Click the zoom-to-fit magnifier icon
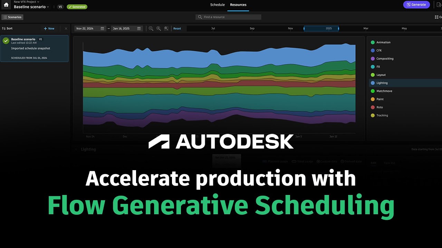This screenshot has width=442, height=248. pos(166,29)
